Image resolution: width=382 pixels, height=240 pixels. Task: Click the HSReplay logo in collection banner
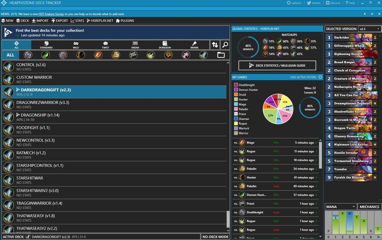8,32
